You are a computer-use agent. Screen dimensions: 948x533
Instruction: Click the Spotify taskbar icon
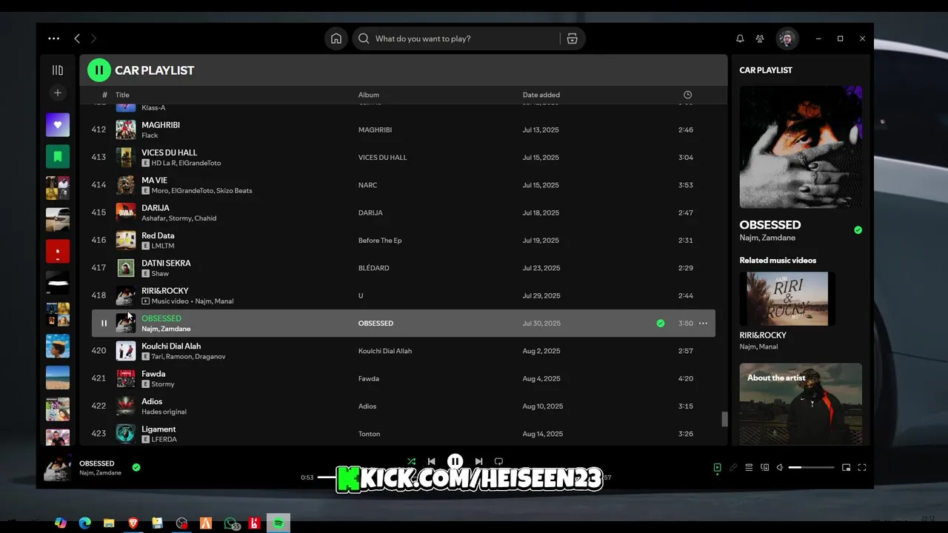278,523
